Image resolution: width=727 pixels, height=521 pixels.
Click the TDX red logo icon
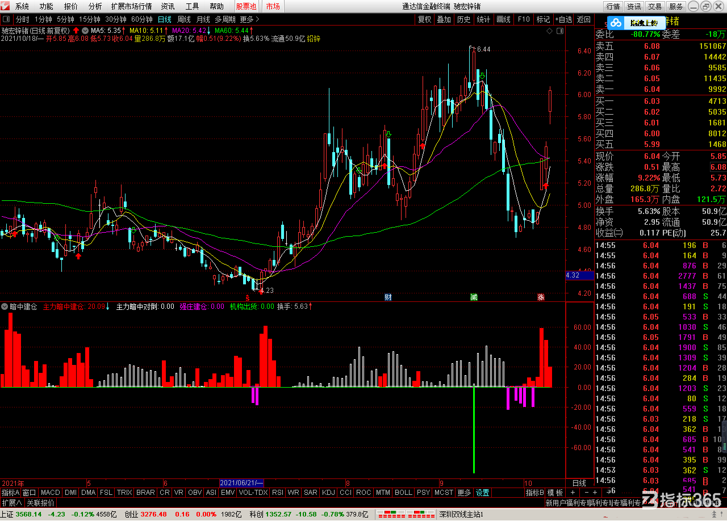click(6, 6)
